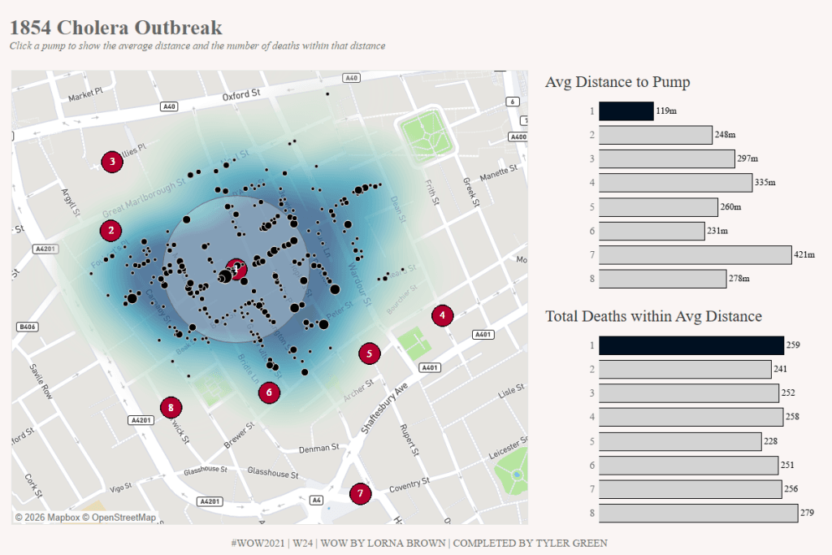This screenshot has height=555, width=832.
Task: Click pump marker 6 above Brewer St
Action: pyautogui.click(x=268, y=392)
